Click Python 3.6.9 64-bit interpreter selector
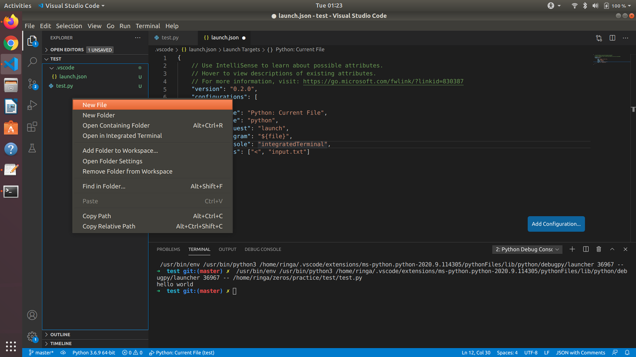The width and height of the screenshot is (636, 357). tap(93, 353)
